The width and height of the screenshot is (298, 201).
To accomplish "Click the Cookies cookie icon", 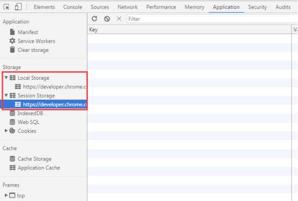I will pyautogui.click(x=12, y=131).
